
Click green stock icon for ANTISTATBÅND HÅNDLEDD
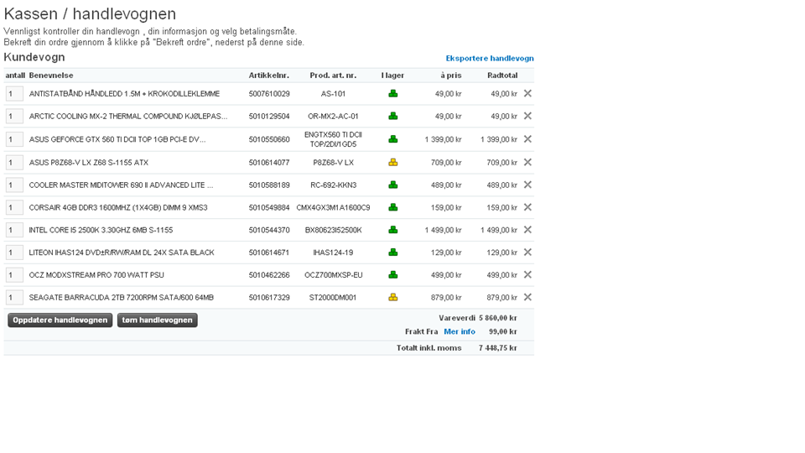pos(392,93)
